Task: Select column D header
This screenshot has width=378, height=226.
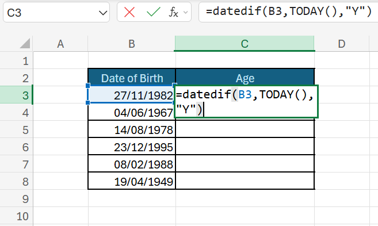Action: click(x=342, y=44)
